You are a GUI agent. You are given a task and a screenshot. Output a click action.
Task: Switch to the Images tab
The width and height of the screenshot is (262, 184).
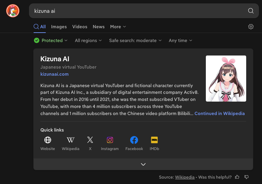coord(59,27)
